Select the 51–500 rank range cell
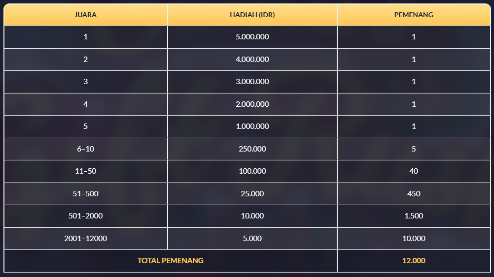The height and width of the screenshot is (277, 494). (85, 194)
